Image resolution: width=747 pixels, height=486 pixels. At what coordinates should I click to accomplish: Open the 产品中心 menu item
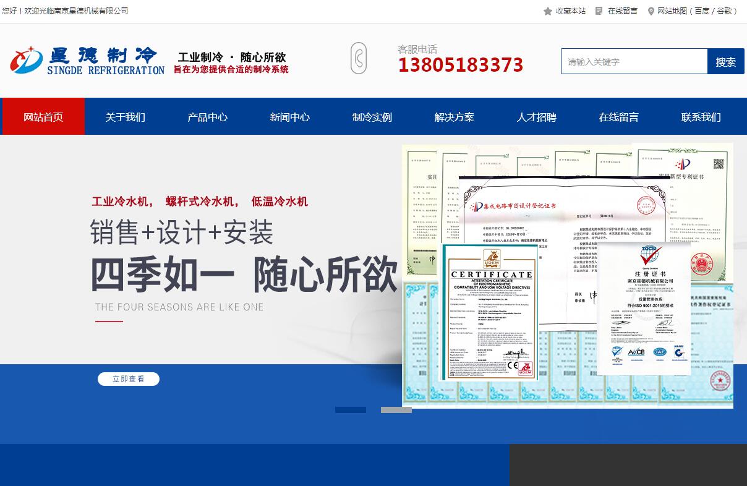[208, 116]
